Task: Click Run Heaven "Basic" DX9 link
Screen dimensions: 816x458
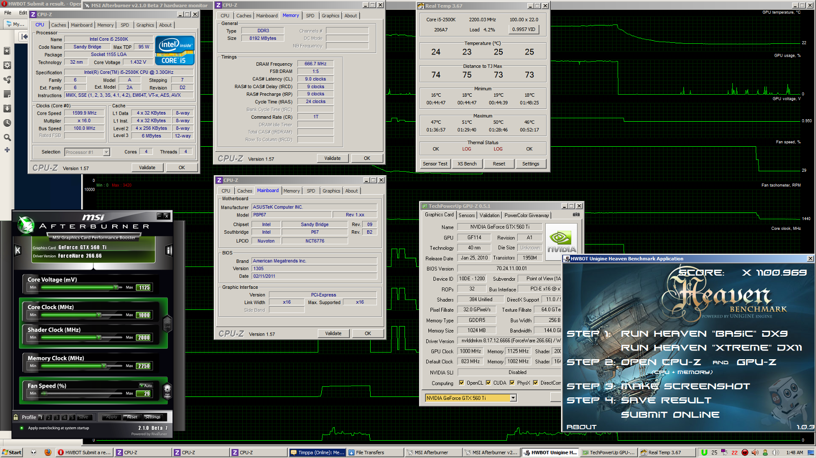Action: click(704, 334)
